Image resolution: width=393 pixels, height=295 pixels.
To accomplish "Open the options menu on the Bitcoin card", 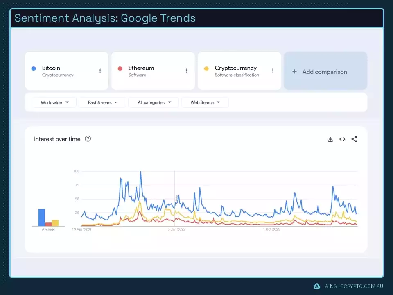I will point(100,70).
